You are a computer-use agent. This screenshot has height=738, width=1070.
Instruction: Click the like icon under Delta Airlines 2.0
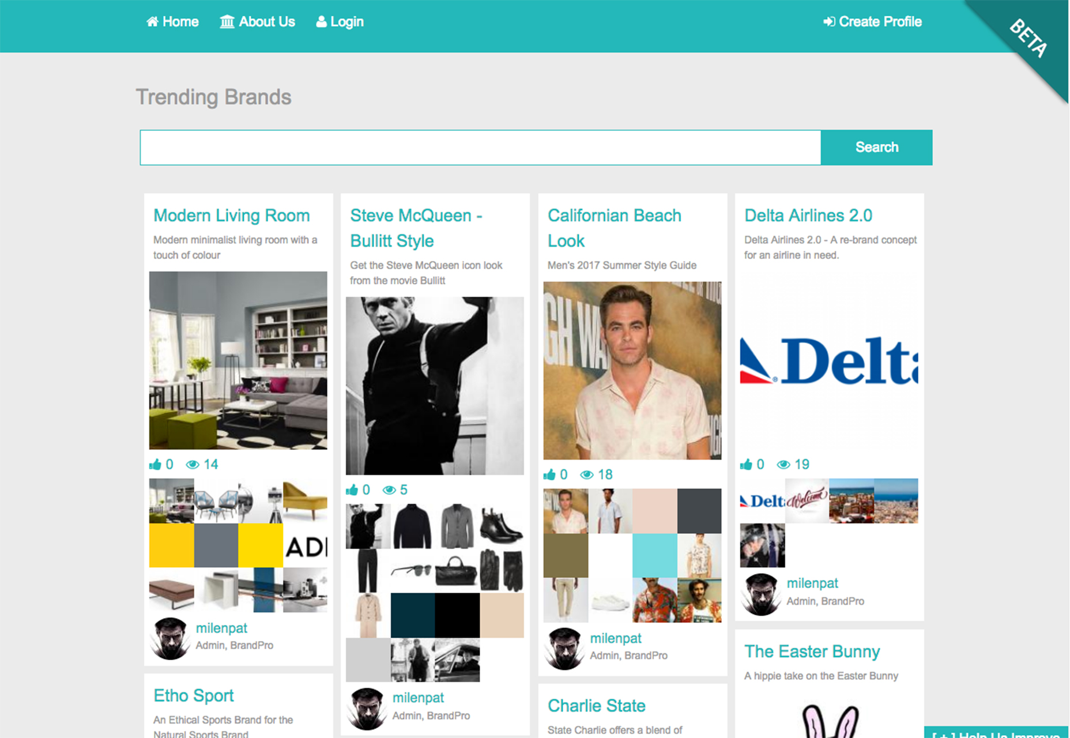(x=746, y=464)
